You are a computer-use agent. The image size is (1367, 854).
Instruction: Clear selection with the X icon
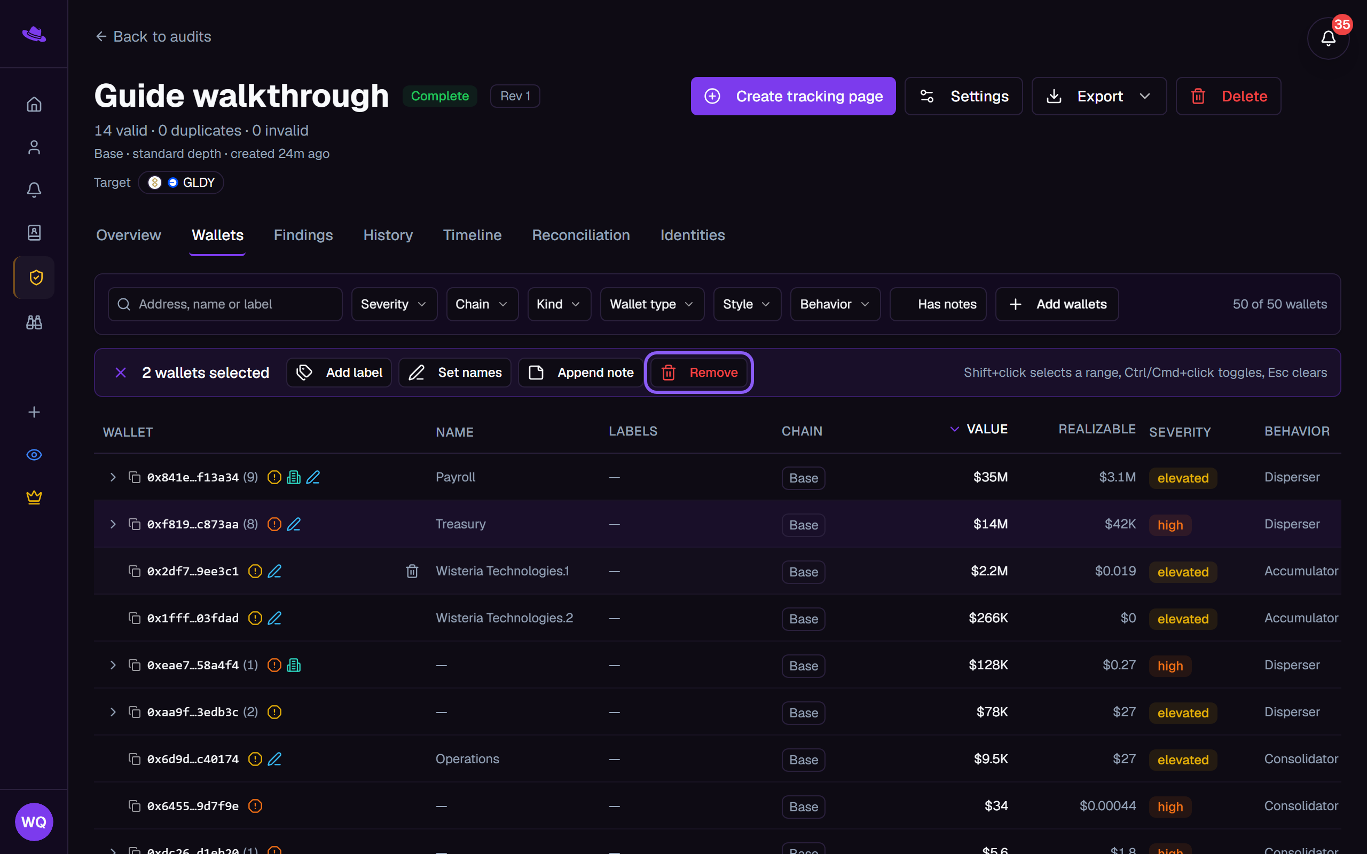pos(120,373)
